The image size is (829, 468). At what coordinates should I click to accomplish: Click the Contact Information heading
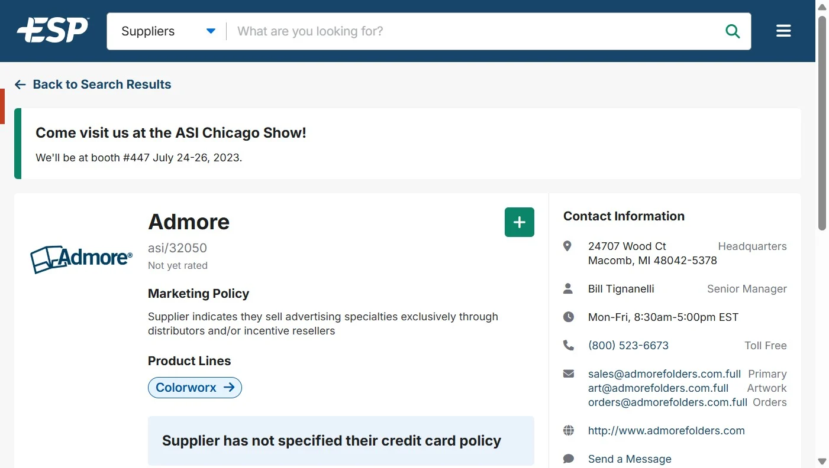coord(624,216)
